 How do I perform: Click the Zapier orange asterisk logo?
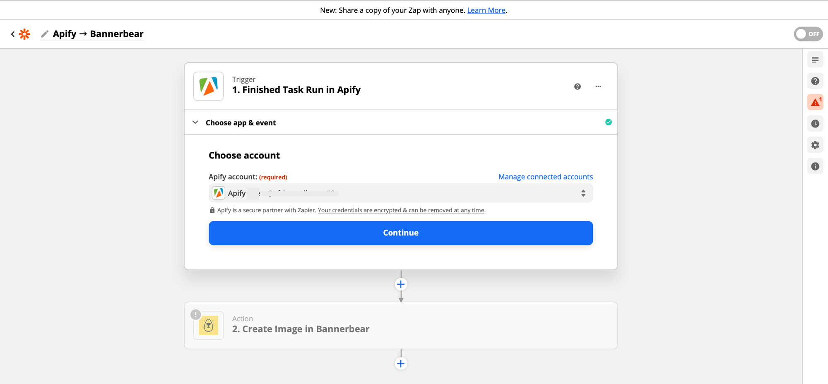click(25, 34)
